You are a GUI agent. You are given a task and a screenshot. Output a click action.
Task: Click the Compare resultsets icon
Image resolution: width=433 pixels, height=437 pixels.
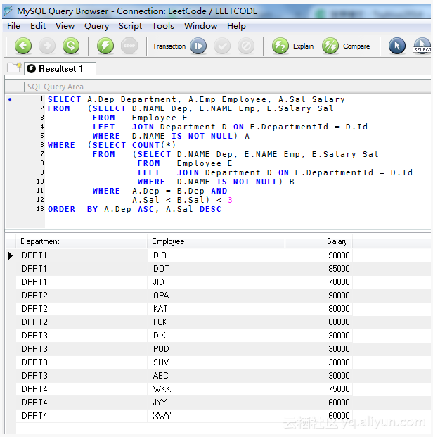click(330, 46)
